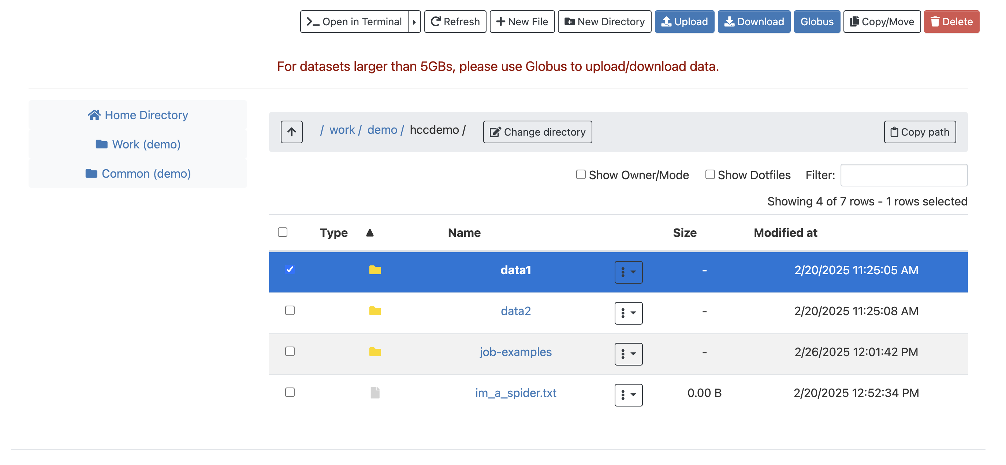Click the Delete trash button
Viewport: 1006px width, 465px height.
pos(951,22)
